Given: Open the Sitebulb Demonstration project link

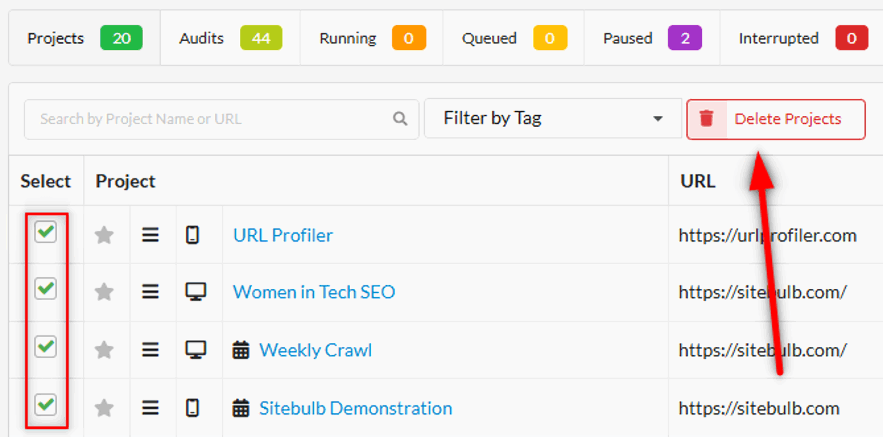Looking at the screenshot, I should click(x=355, y=408).
